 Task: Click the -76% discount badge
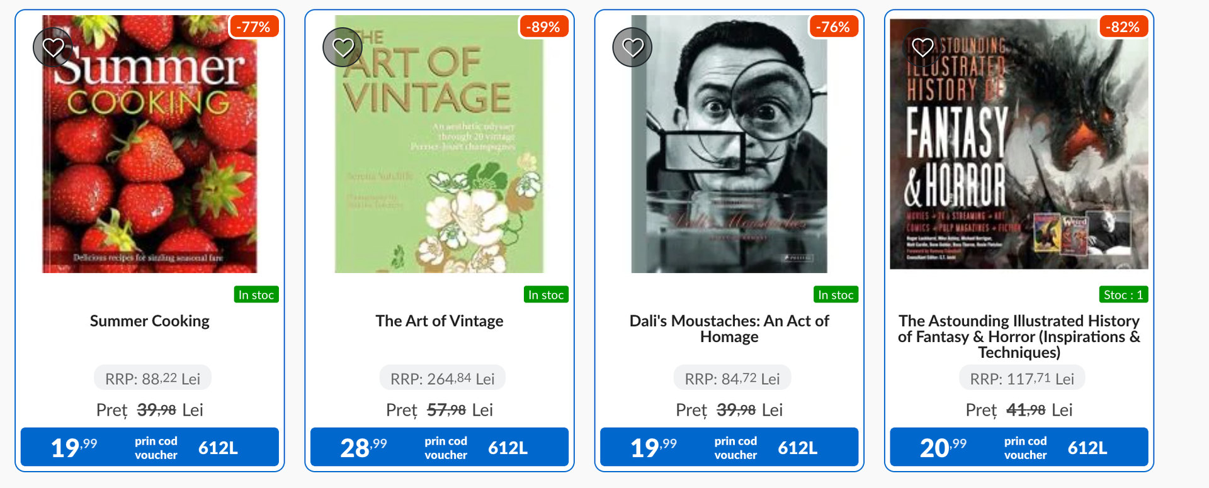[833, 27]
